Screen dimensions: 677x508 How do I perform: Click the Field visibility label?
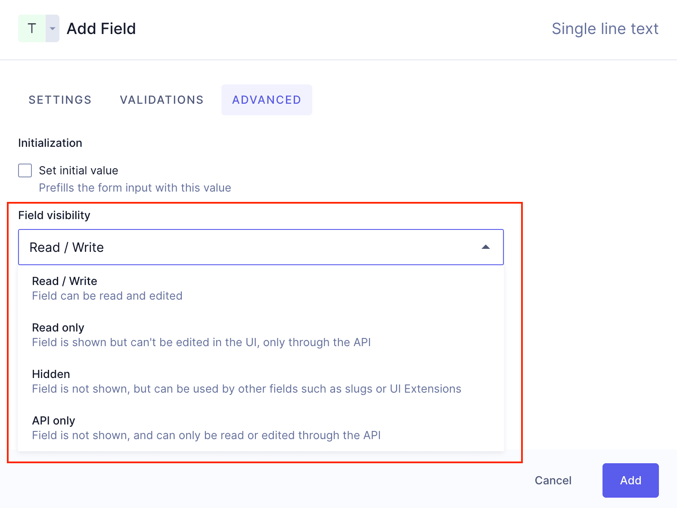[x=54, y=215]
